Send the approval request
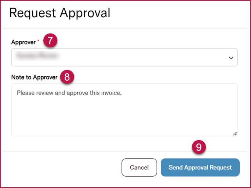 200,168
